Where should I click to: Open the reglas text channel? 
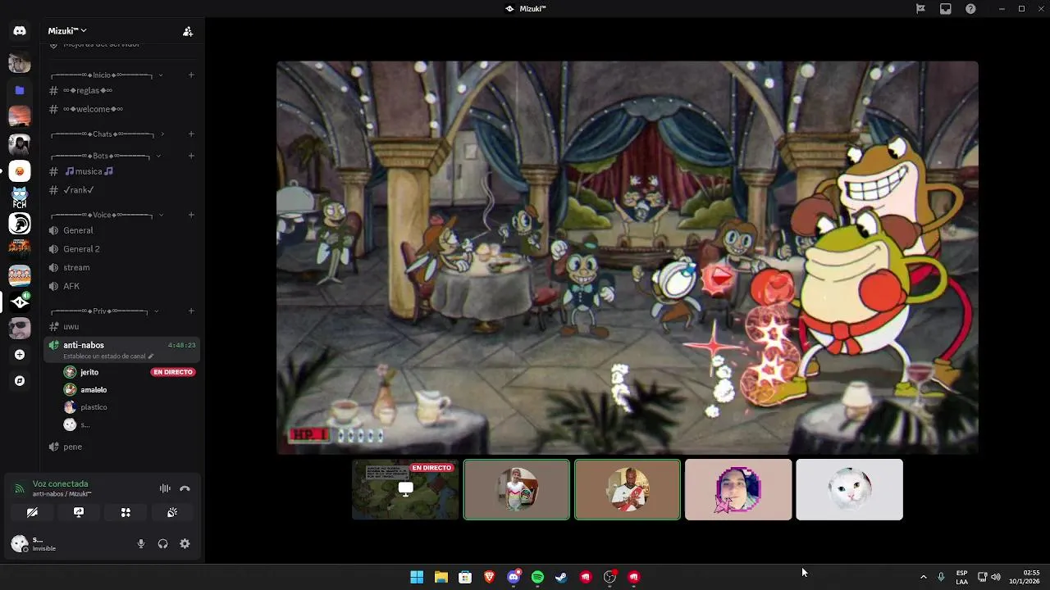(122, 90)
